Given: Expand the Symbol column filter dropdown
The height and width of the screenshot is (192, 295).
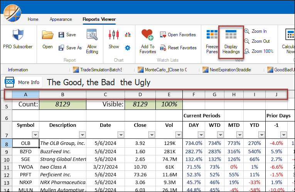Looking at the screenshot, I should click(x=35, y=135).
